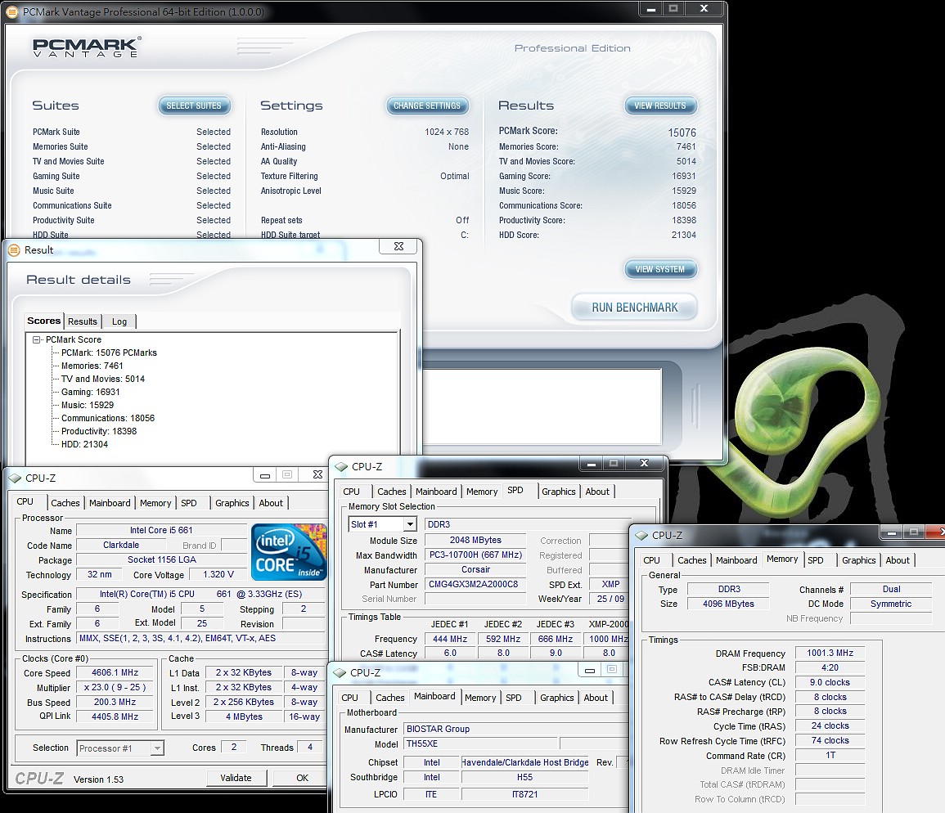Click the Result window orange icon
This screenshot has height=813, width=945.
(15, 249)
